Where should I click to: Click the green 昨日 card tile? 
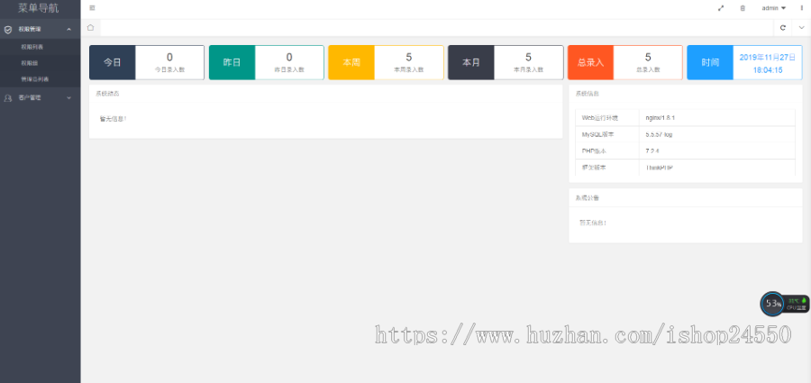[x=232, y=62]
